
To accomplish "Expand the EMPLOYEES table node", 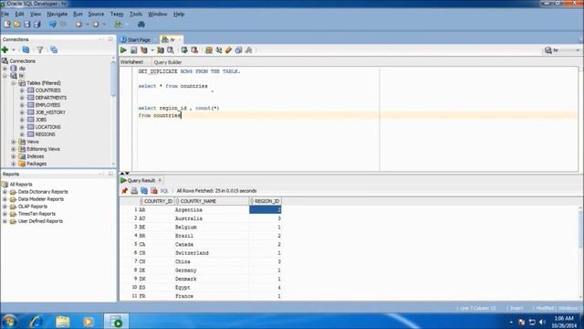I will [x=22, y=105].
